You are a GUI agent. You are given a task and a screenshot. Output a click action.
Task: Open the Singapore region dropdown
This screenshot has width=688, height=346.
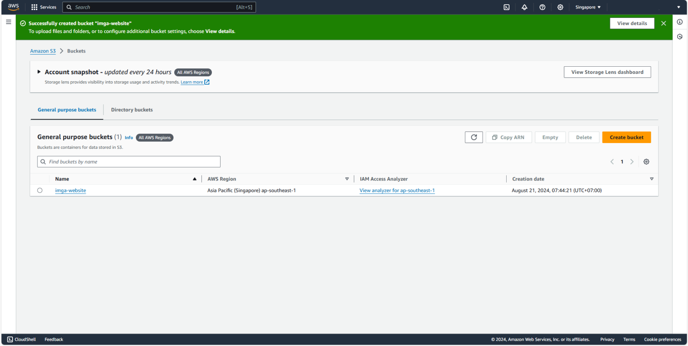(588, 7)
